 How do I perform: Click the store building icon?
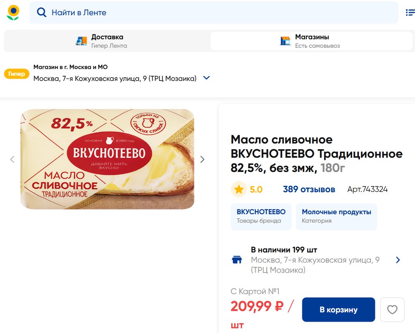[x=285, y=41]
